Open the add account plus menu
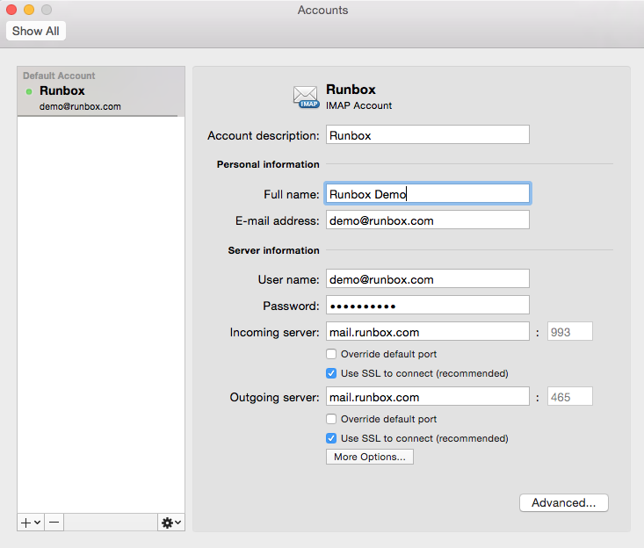Viewport: 644px width, 548px height. click(x=30, y=522)
